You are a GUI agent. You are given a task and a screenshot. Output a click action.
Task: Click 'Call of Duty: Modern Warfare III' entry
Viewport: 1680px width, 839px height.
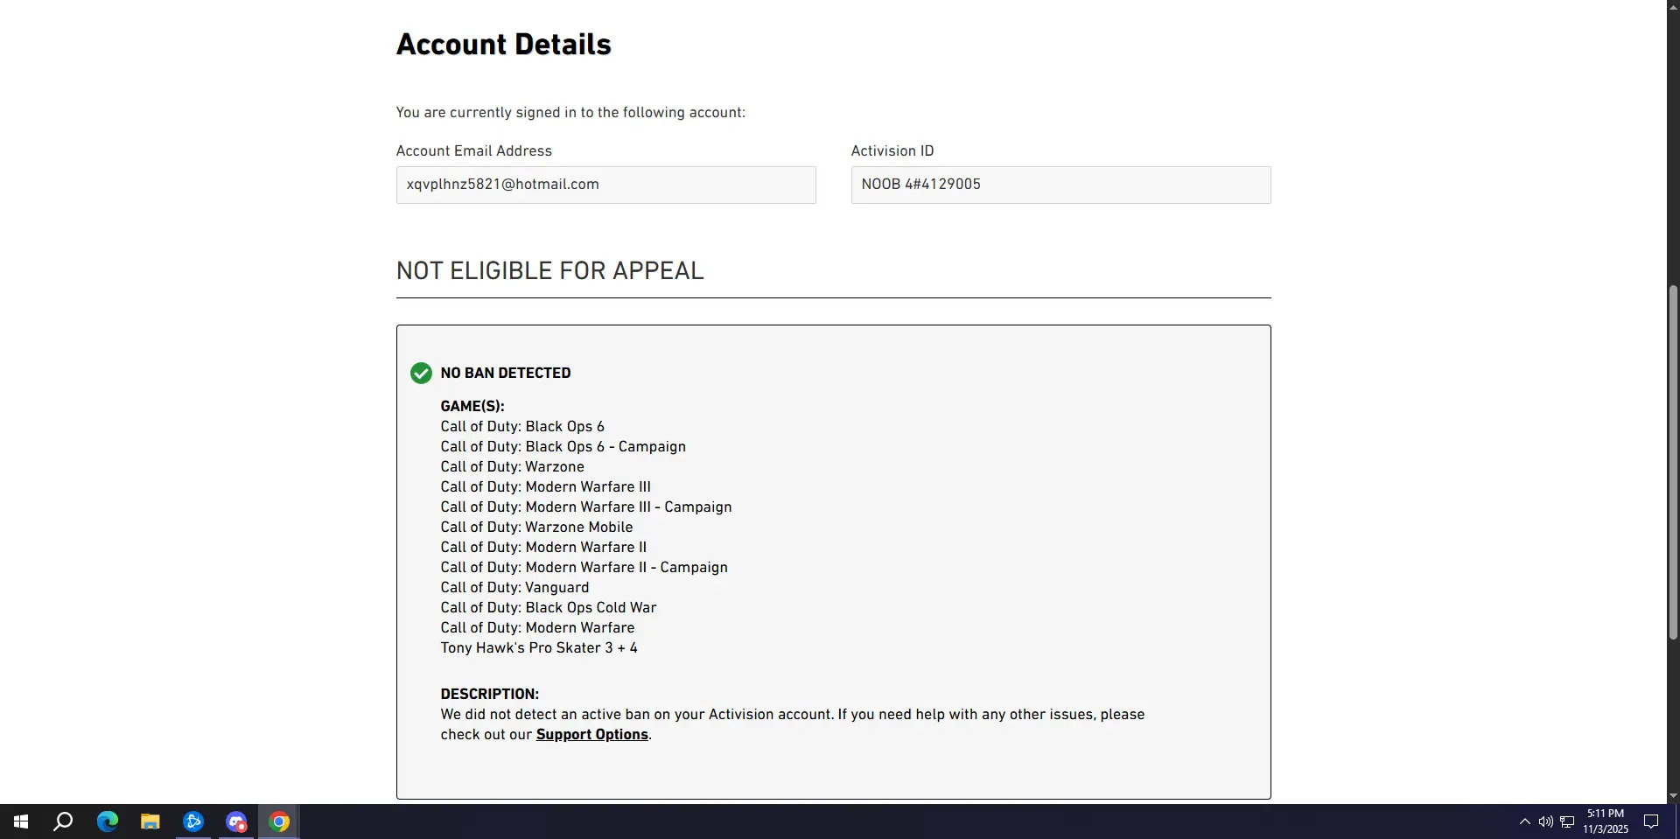click(x=546, y=487)
